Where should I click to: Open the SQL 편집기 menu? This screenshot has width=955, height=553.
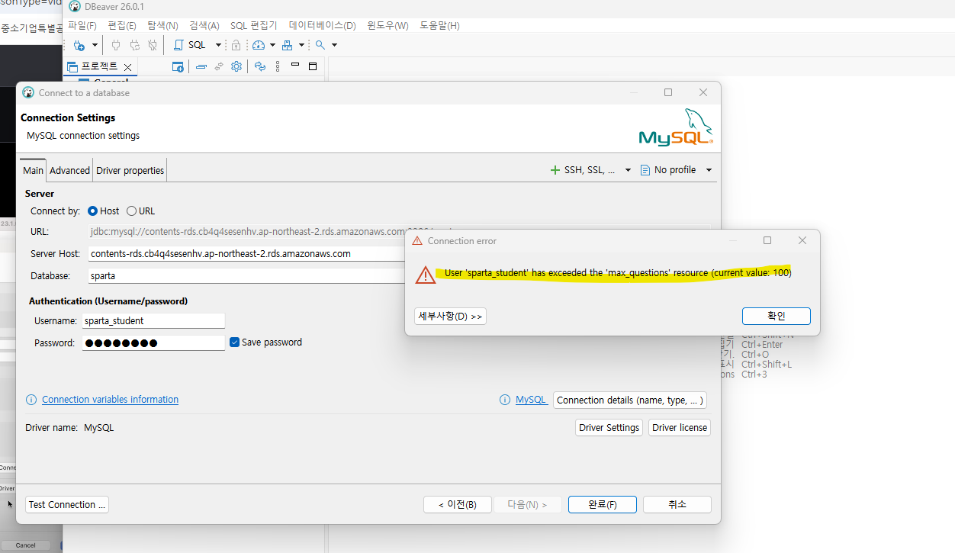pos(254,25)
